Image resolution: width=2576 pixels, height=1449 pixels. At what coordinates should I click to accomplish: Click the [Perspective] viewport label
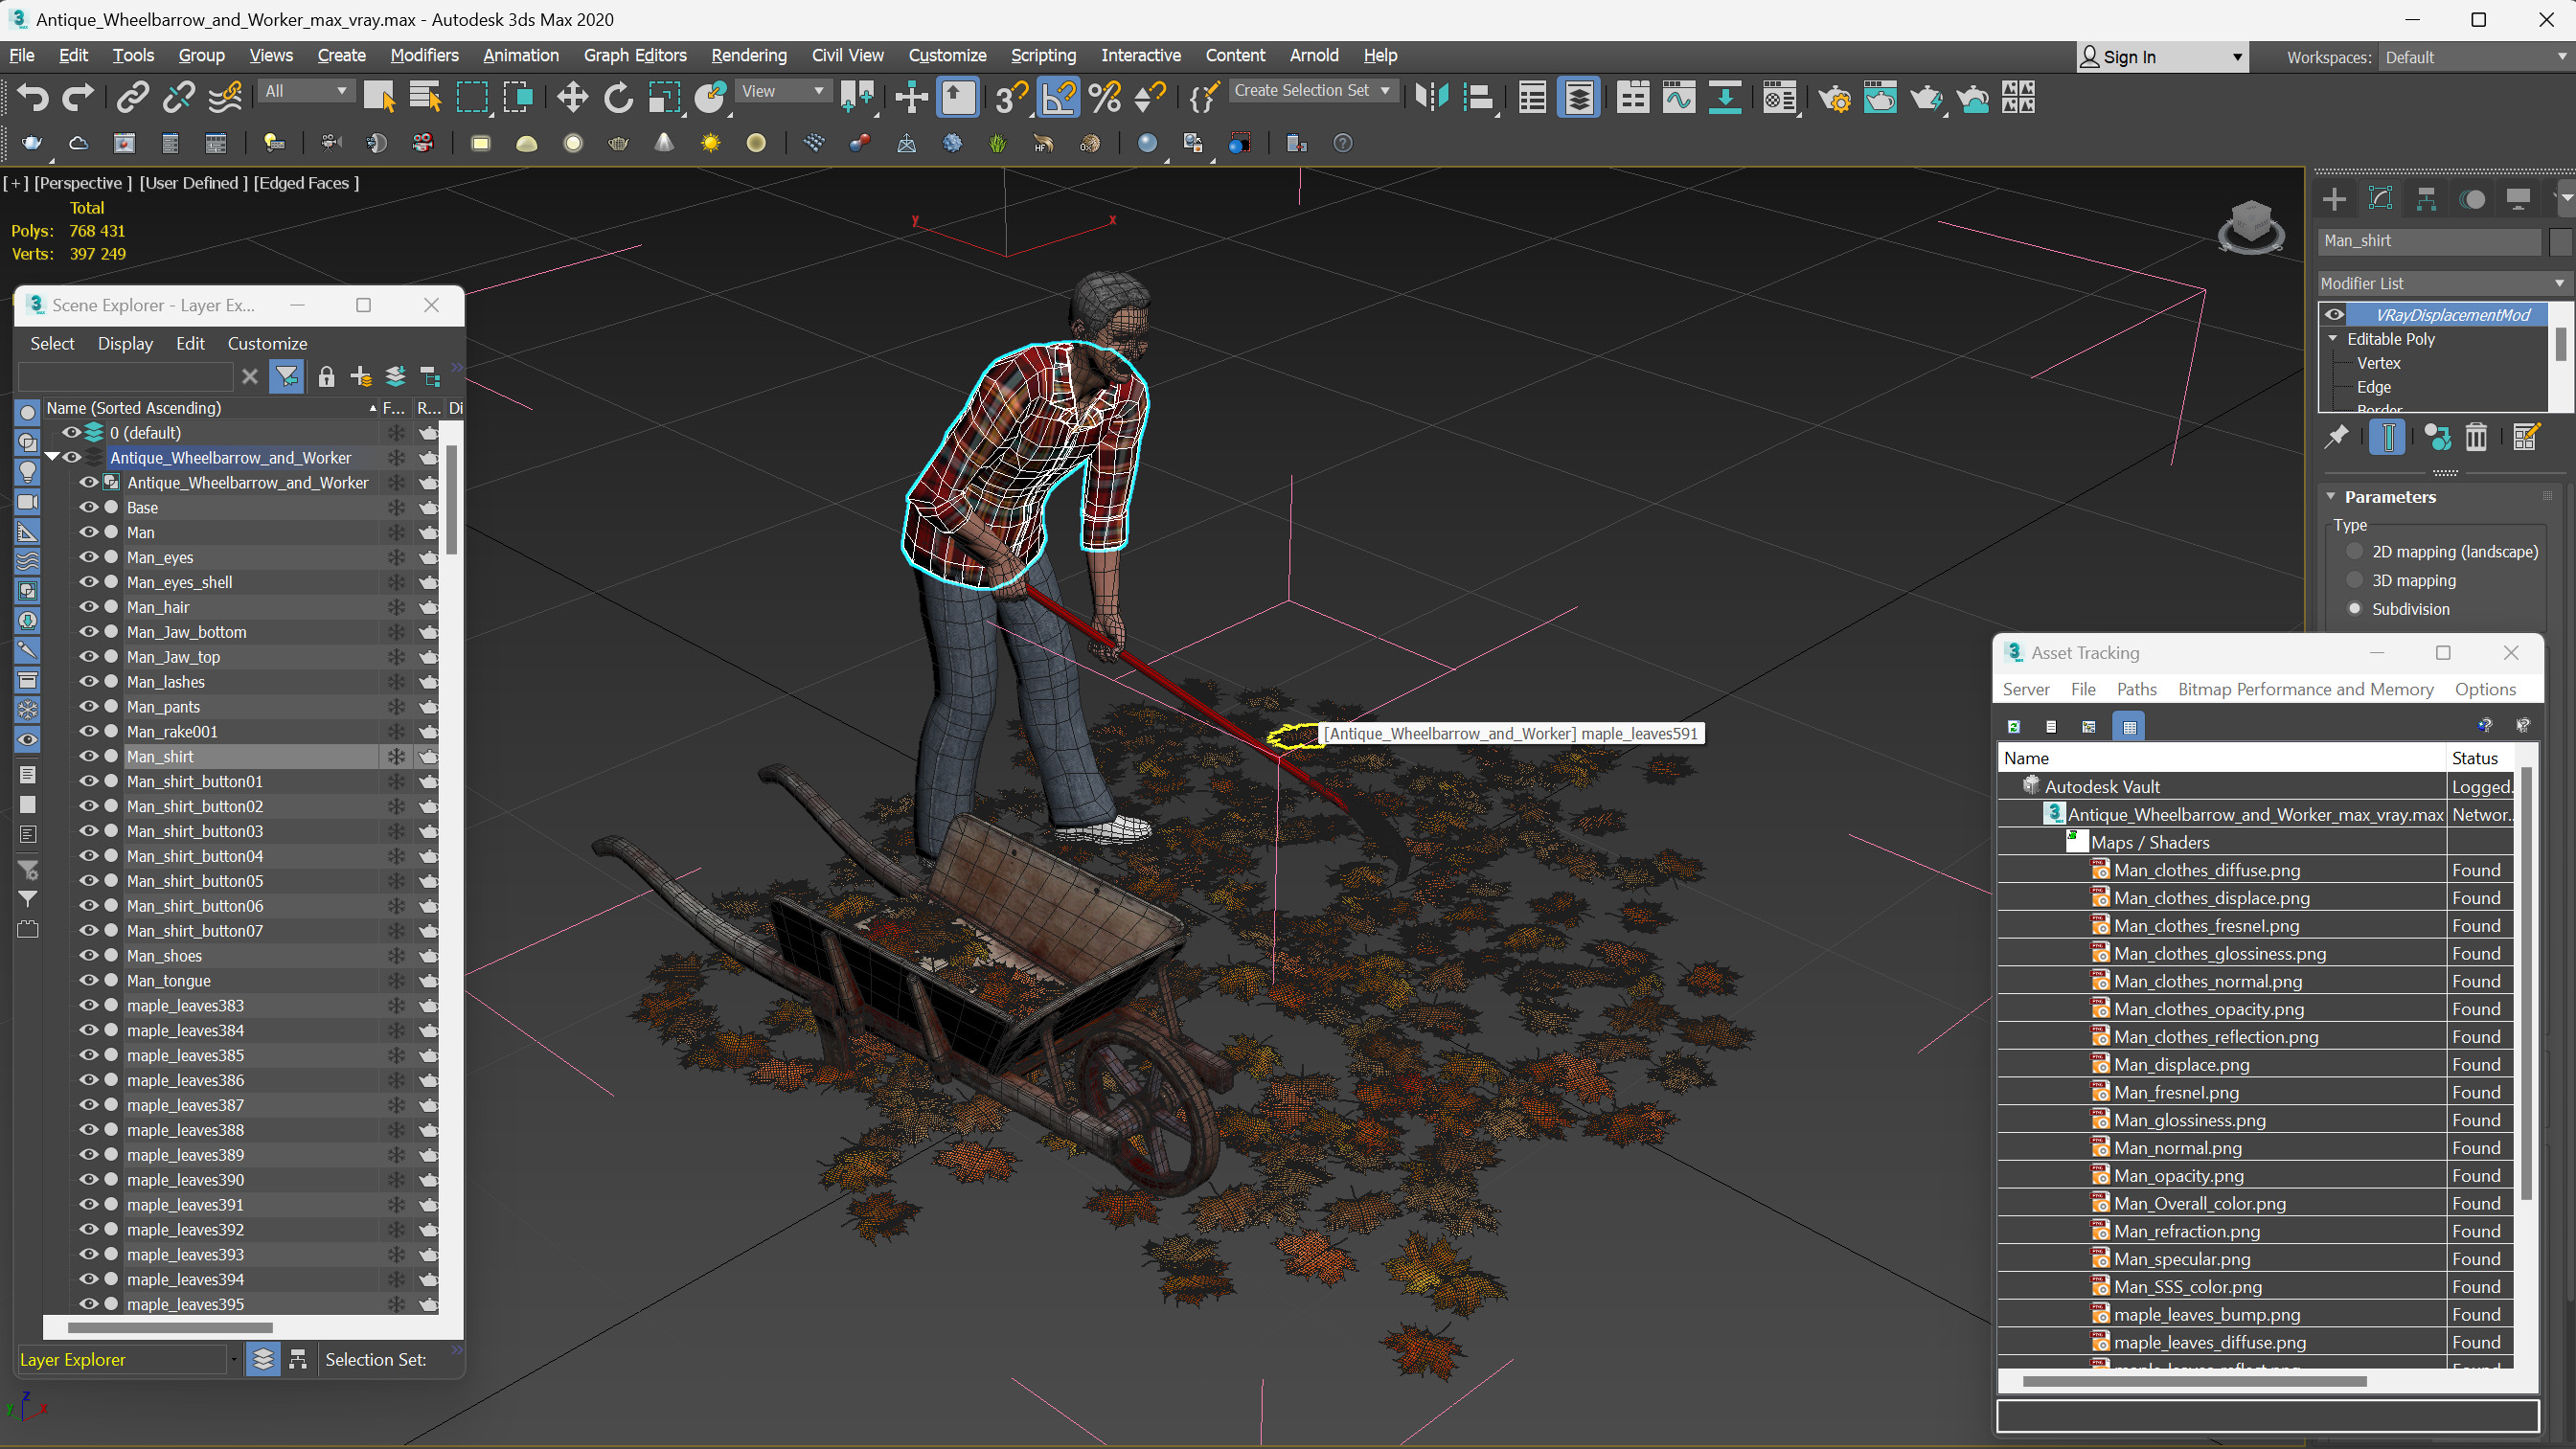click(83, 183)
